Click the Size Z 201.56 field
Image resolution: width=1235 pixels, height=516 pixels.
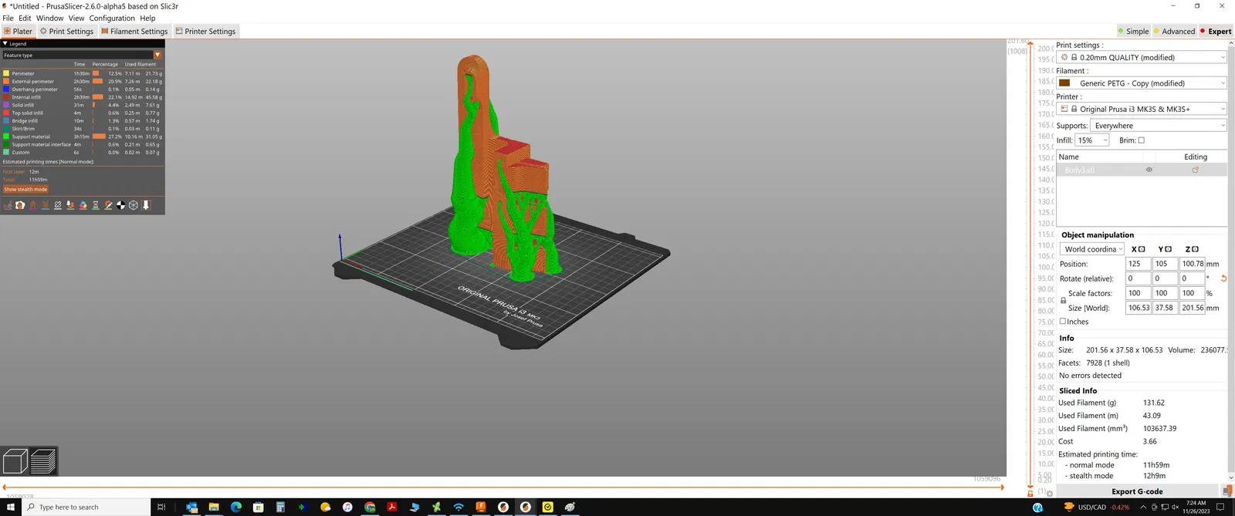pos(1193,308)
